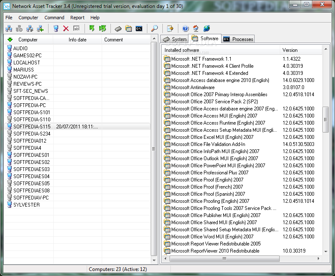Open the Command menu
This screenshot has width=335, height=276.
(x=54, y=18)
